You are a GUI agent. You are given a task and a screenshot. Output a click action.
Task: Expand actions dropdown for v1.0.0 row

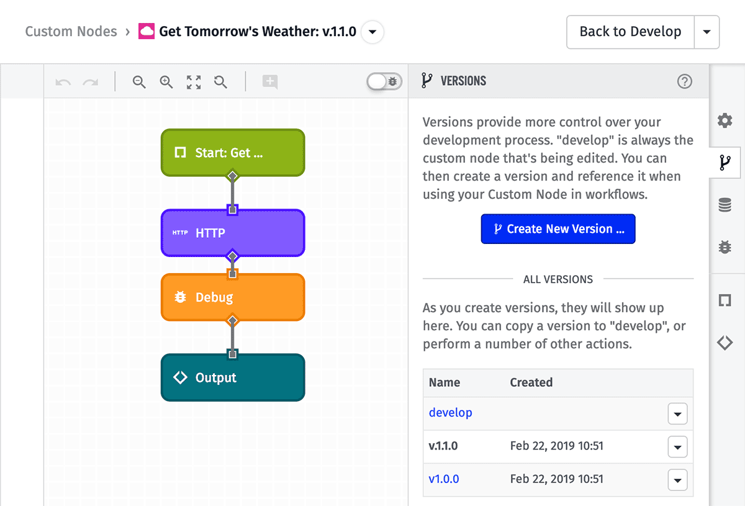[677, 479]
